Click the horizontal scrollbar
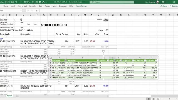Screen dimensions: 178x100 coord(131,96)
